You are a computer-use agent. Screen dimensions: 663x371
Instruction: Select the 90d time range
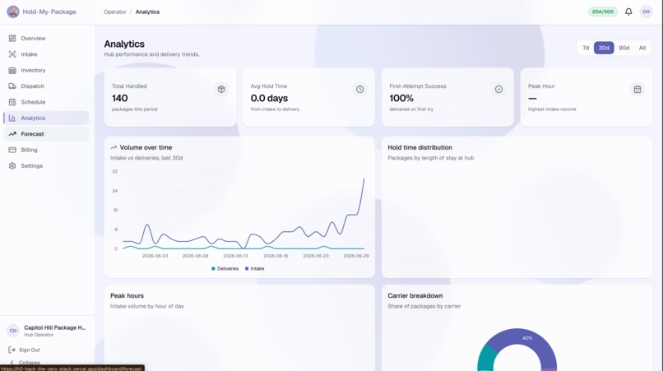(x=624, y=48)
